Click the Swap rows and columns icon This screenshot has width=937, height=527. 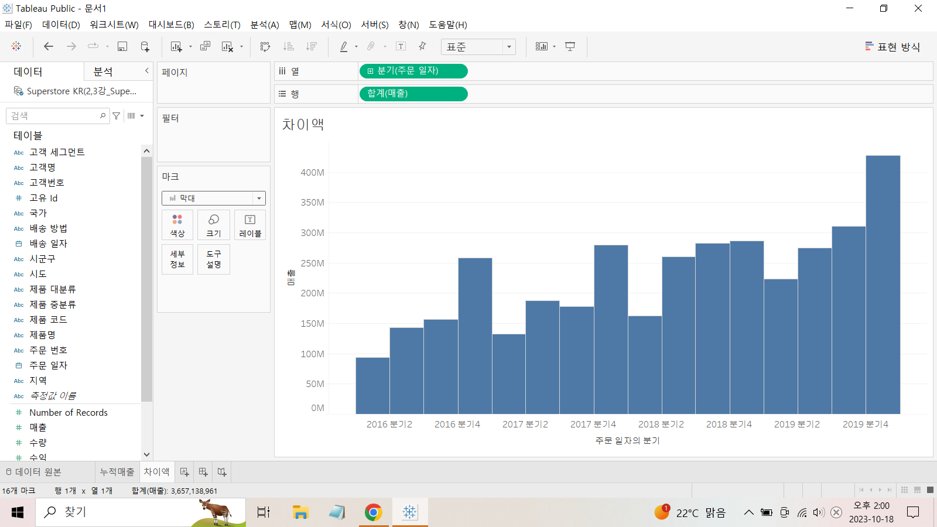[x=265, y=46]
